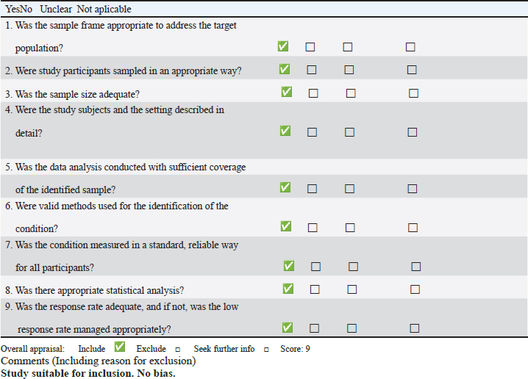The image size is (528, 379).
Task: Check Not applicable for question 1 sample frame
Action: [x=410, y=47]
